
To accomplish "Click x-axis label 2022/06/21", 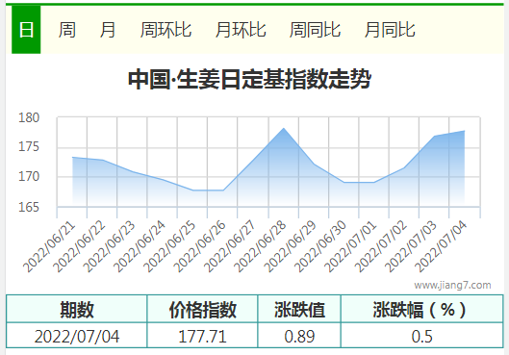I will point(49,247).
